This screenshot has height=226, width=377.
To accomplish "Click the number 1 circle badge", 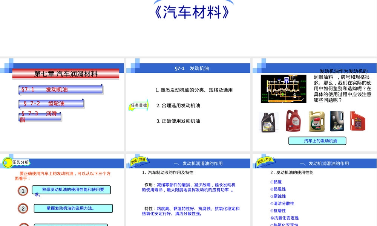I will coord(23,191).
